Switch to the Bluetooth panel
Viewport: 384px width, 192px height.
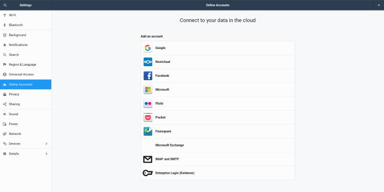pyautogui.click(x=16, y=25)
